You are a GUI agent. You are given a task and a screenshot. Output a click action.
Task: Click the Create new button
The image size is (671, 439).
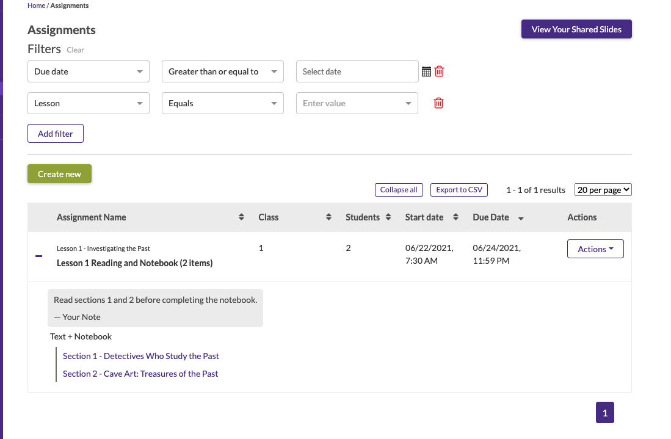[x=59, y=174]
